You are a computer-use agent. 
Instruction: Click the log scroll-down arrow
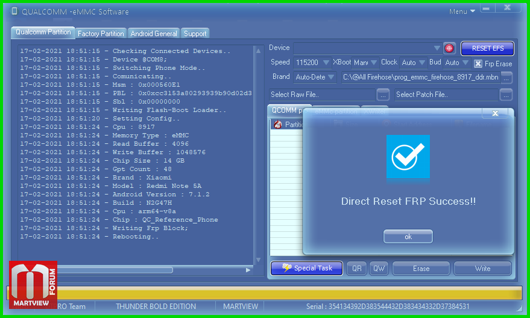click(258, 260)
